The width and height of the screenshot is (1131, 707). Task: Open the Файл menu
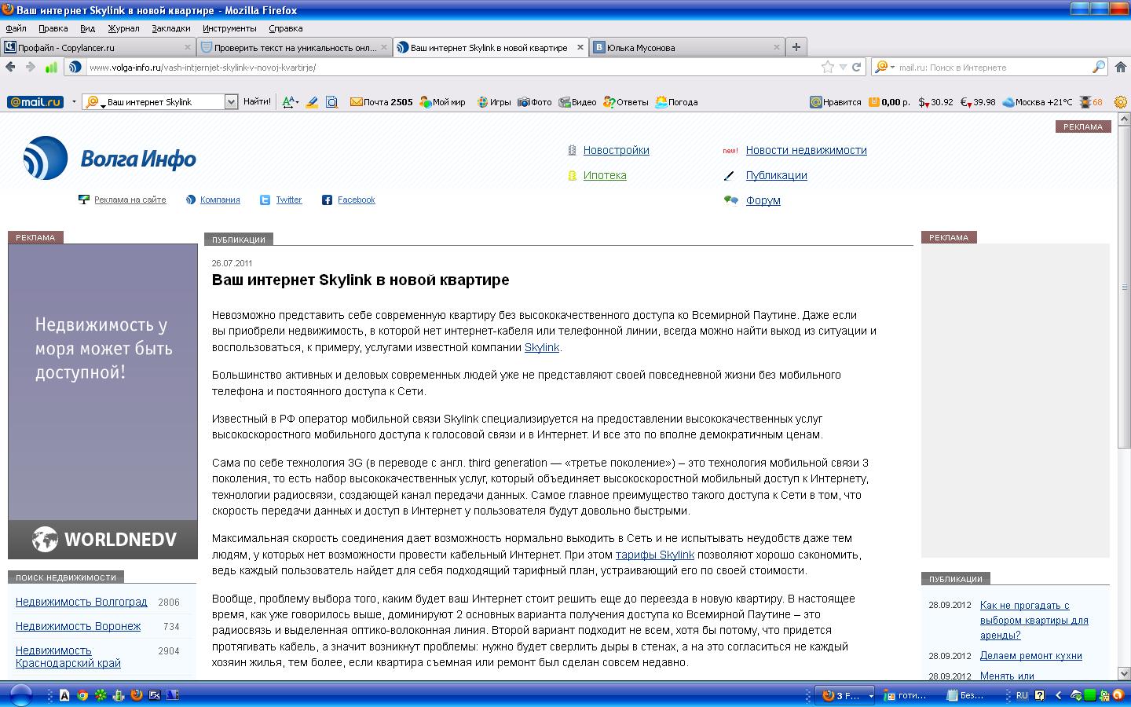pos(16,28)
